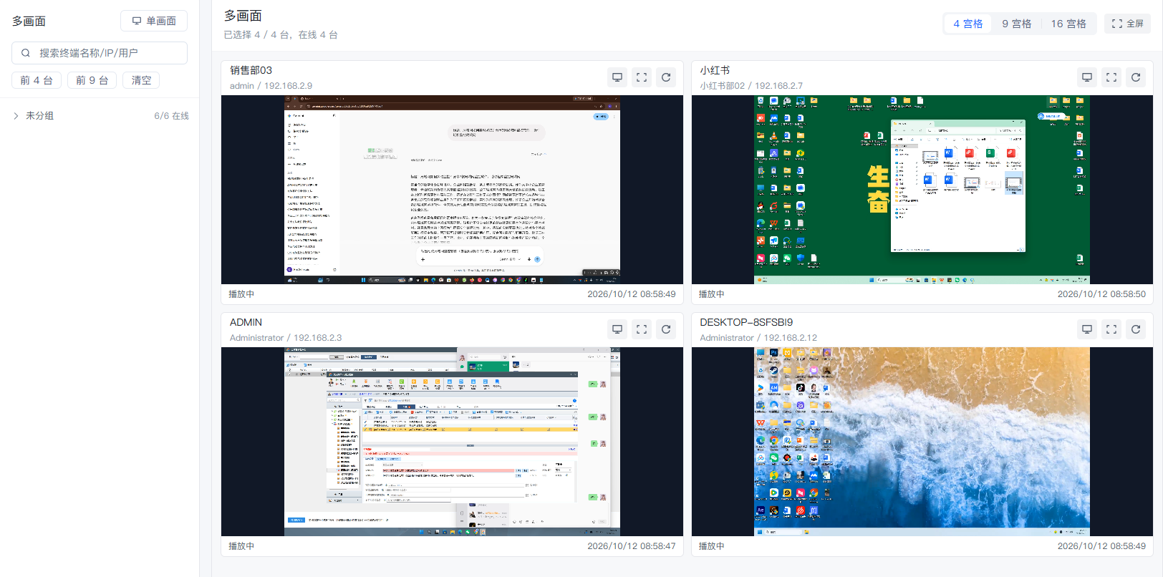Expand 销售部03 screen to fullscreen
Viewport: 1163px width, 577px height.
tap(642, 77)
